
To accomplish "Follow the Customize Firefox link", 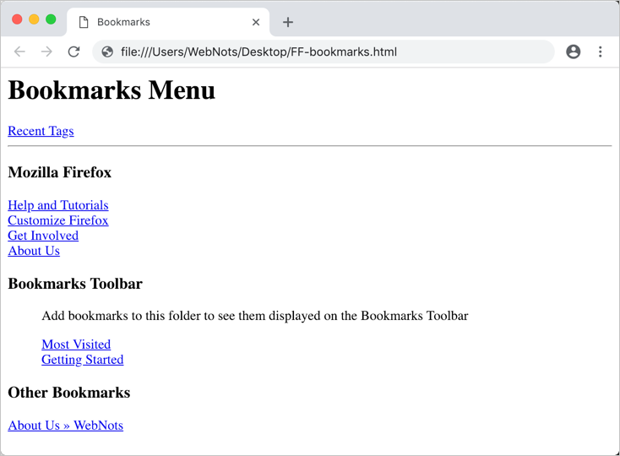I will pyautogui.click(x=58, y=220).
